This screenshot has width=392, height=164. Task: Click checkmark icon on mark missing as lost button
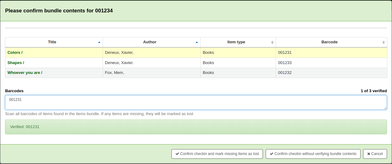click(177, 154)
